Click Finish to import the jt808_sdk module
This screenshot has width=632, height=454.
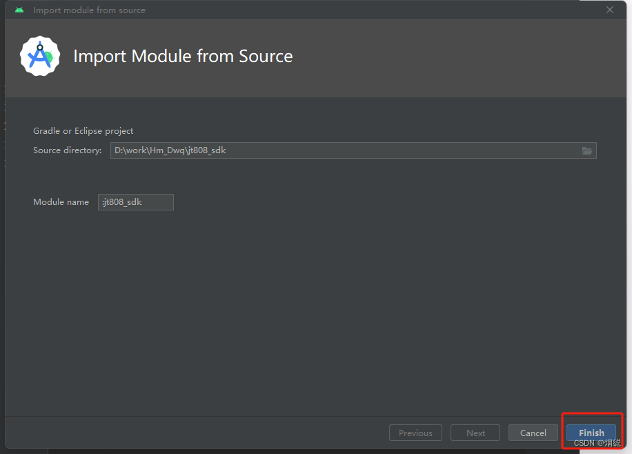[591, 433]
